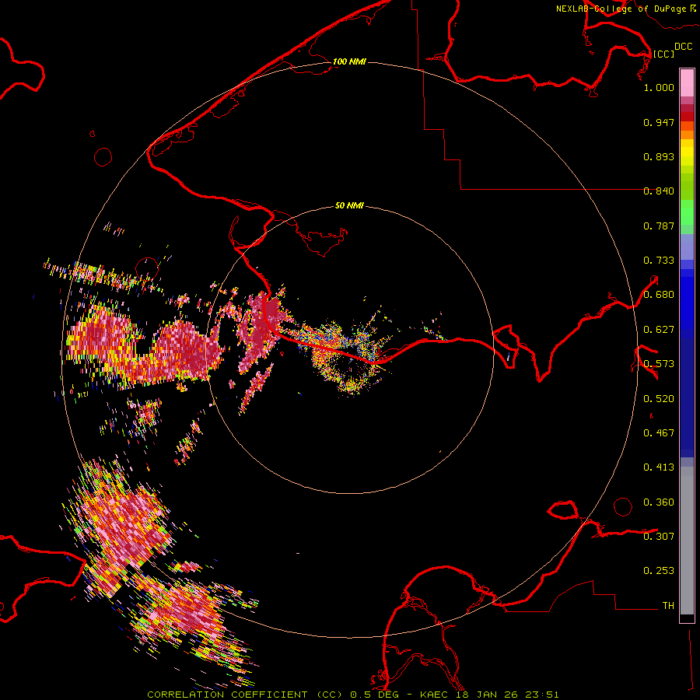Click the Correlation Coefficient product caption
This screenshot has width=700, height=700.
click(x=352, y=695)
